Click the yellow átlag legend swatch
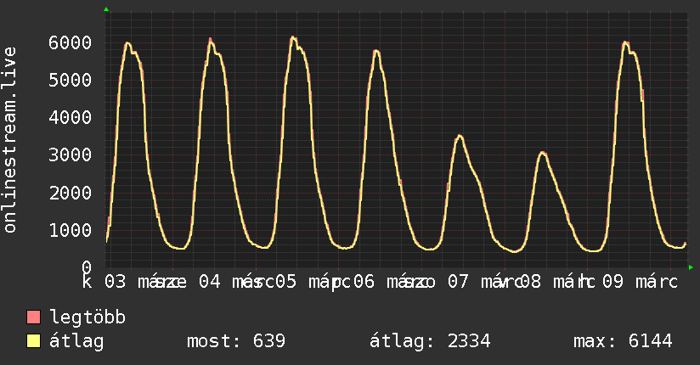 (x=33, y=341)
